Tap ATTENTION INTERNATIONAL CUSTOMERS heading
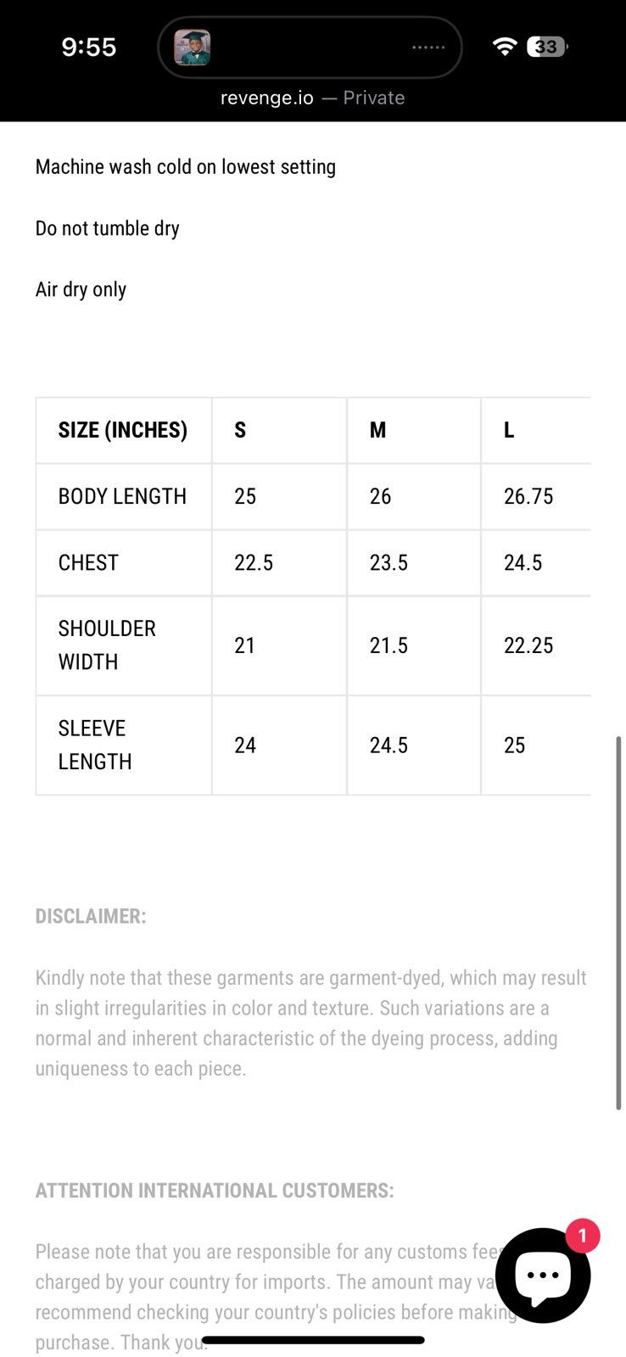The image size is (626, 1357). pos(215,1191)
